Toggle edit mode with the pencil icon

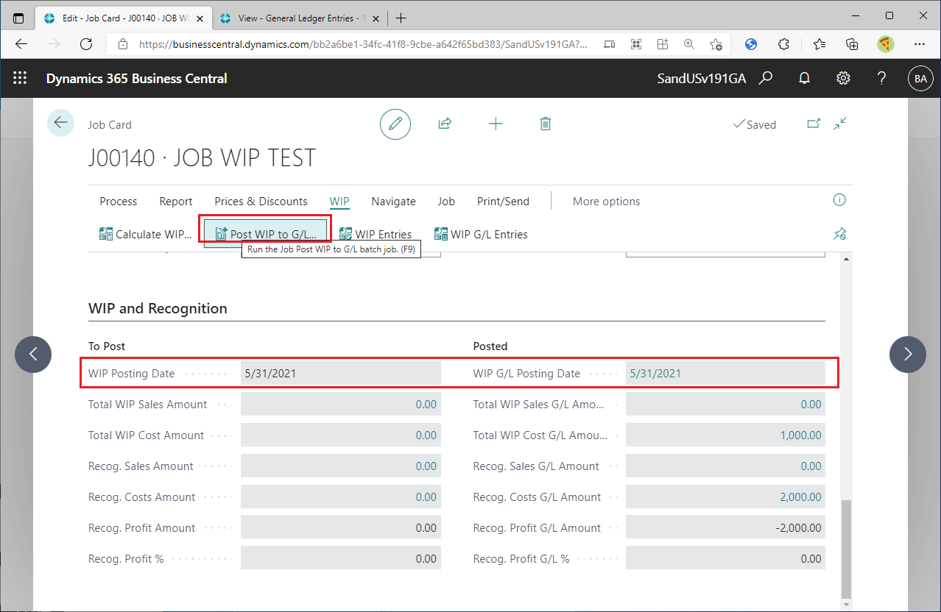click(395, 124)
